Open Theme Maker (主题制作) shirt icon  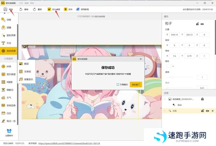(x=9, y=131)
